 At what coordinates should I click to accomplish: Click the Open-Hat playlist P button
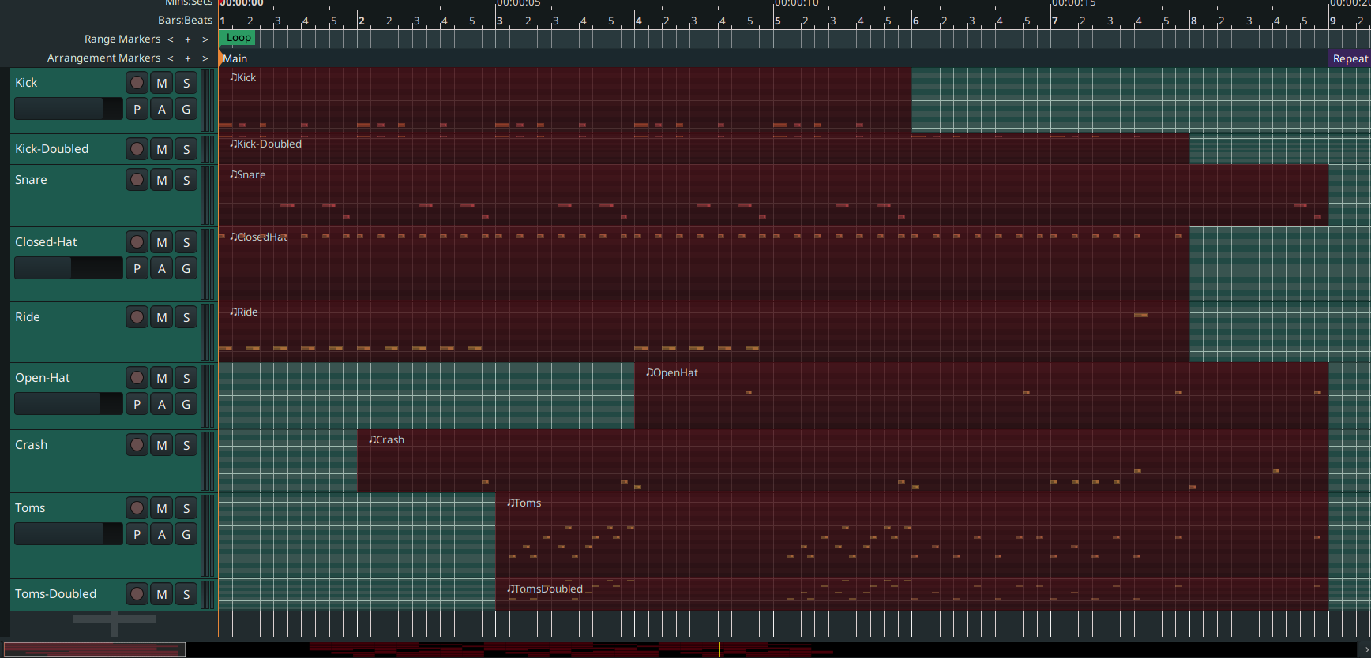pos(137,404)
